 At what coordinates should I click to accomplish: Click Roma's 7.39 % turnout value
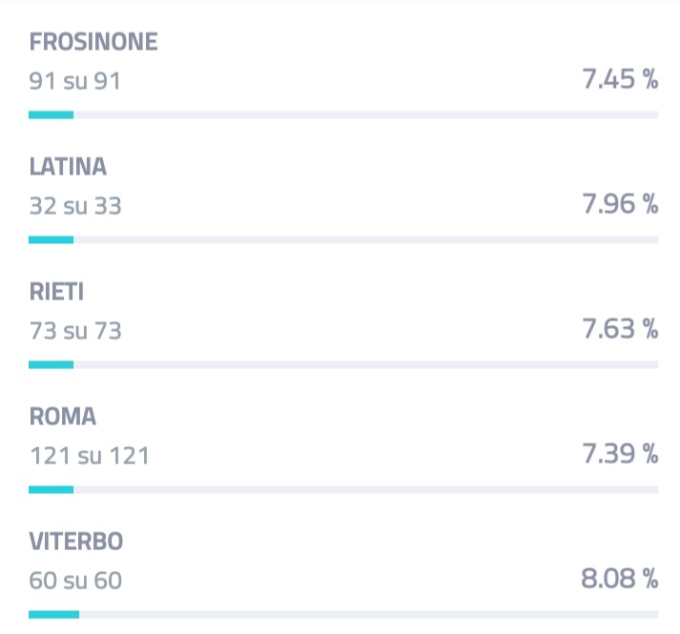pos(620,454)
